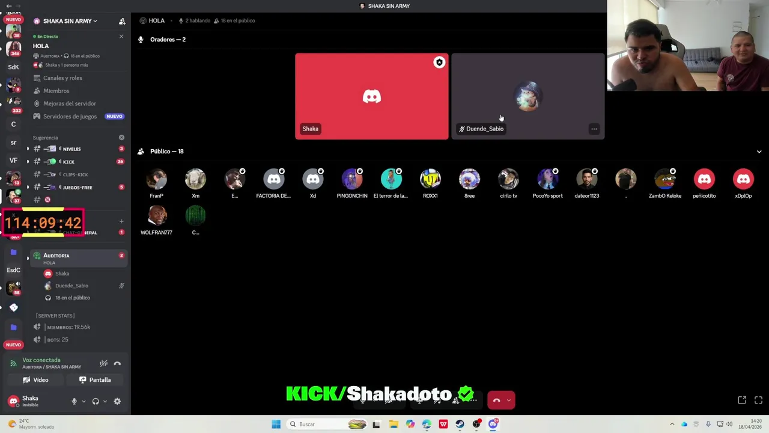Start screen sharing with Pantalla button
This screenshot has width=769, height=433.
pyautogui.click(x=95, y=380)
